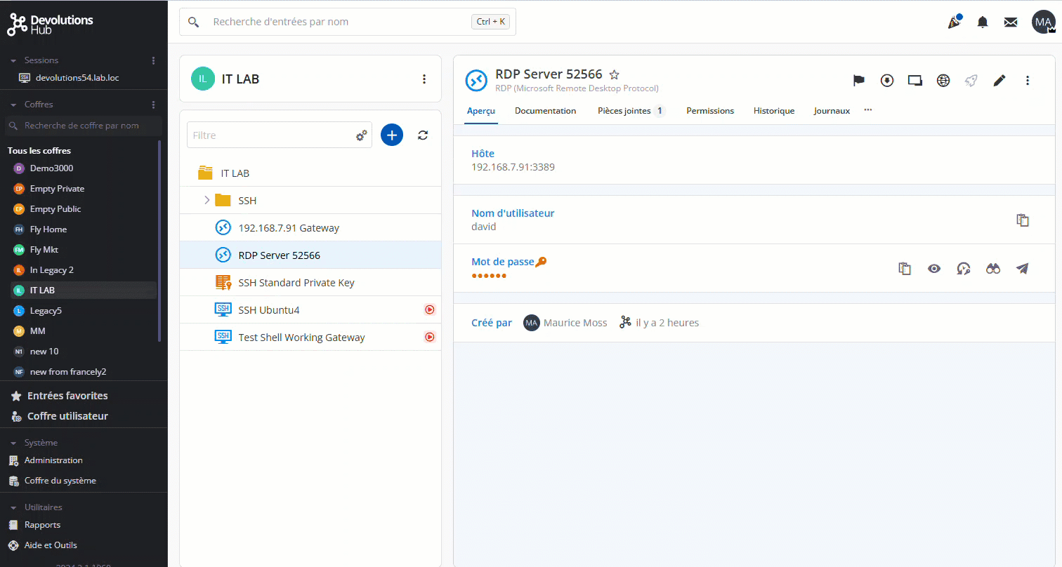Switch to the Documentation tab
The height and width of the screenshot is (567, 1062).
pyautogui.click(x=545, y=111)
